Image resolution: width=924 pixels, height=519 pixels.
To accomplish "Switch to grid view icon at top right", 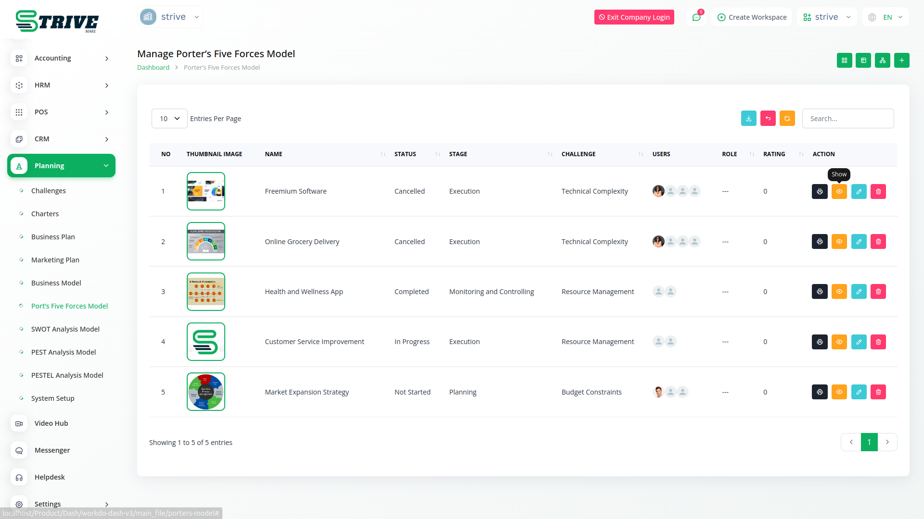I will (x=844, y=60).
